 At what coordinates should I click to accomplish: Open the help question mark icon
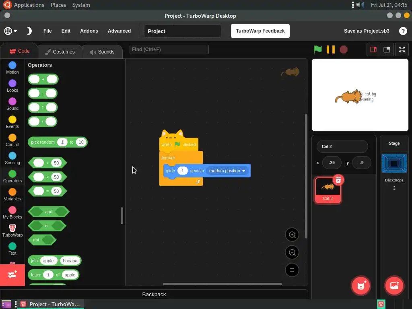(403, 31)
